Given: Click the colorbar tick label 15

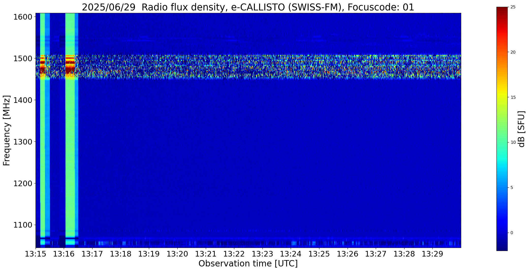Looking at the screenshot, I should click(x=513, y=97).
